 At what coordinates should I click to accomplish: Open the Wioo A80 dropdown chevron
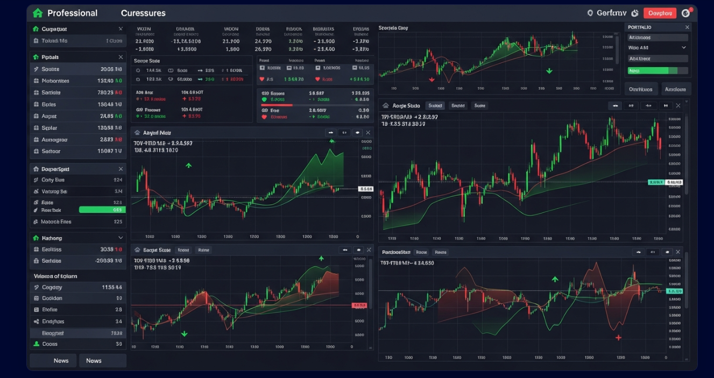click(684, 47)
